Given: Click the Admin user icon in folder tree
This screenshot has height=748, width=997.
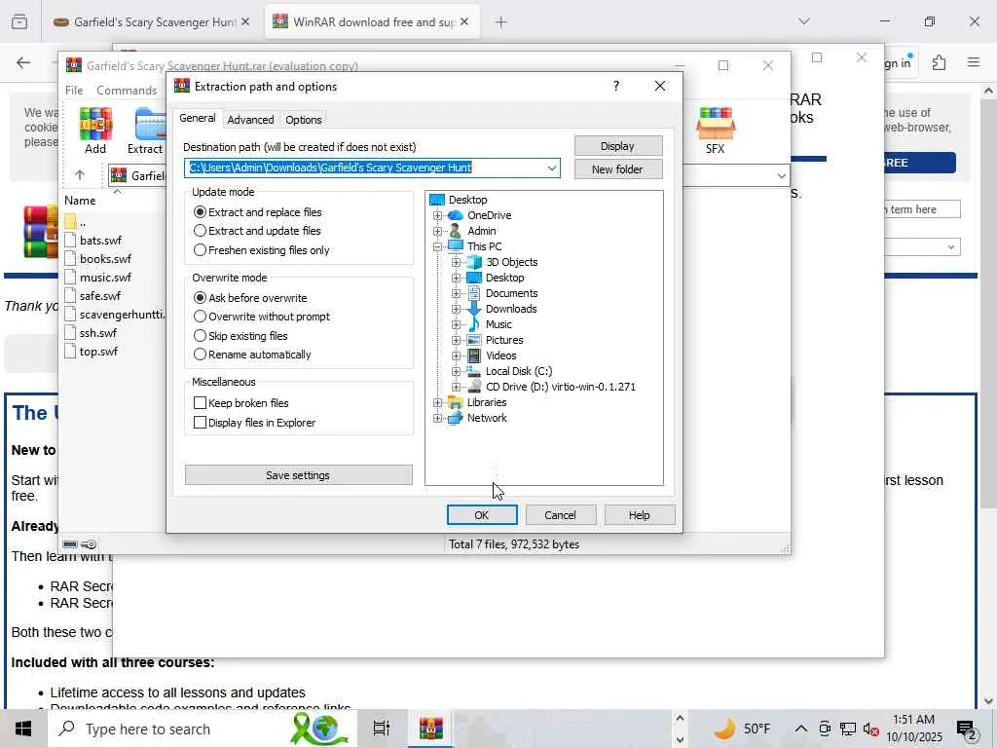Looking at the screenshot, I should click(456, 231).
